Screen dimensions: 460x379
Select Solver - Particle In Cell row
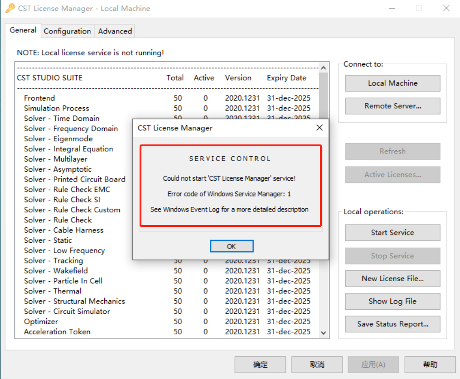tap(167, 281)
